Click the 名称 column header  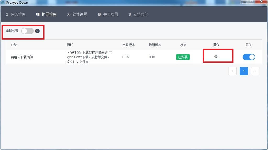coord(14,45)
